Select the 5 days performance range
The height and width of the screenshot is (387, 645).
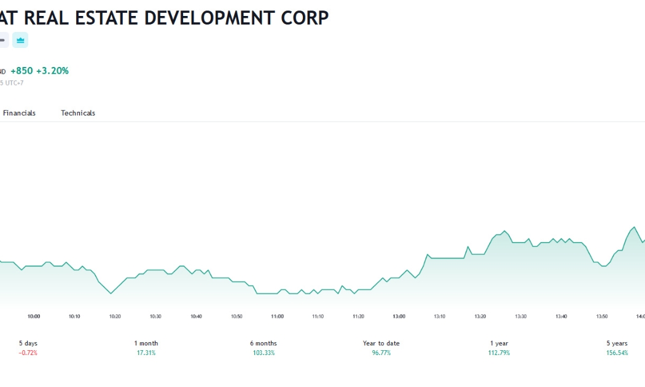tap(28, 348)
